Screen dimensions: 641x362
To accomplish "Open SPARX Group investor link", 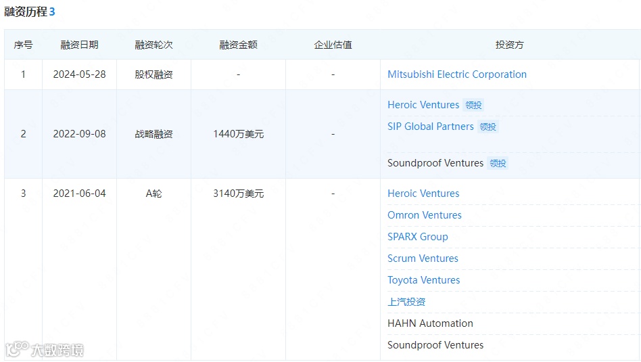I will 417,237.
